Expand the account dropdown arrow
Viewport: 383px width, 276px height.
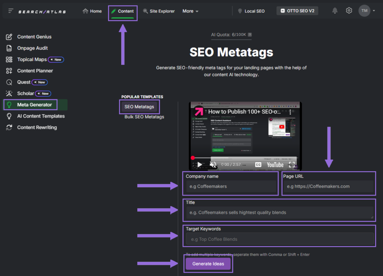coord(374,11)
